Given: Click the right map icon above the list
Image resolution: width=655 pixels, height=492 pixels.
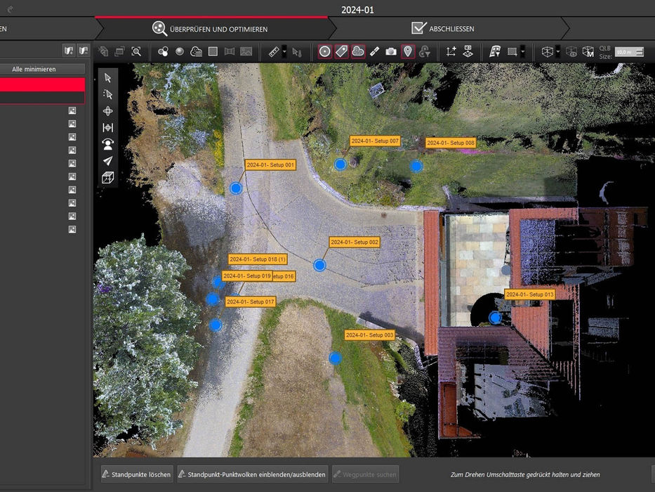Looking at the screenshot, I should pyautogui.click(x=84, y=51).
